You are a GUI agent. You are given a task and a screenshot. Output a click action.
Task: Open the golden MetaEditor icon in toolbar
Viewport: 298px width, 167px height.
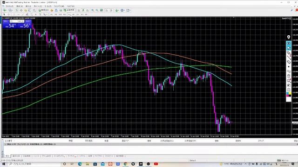(52, 10)
